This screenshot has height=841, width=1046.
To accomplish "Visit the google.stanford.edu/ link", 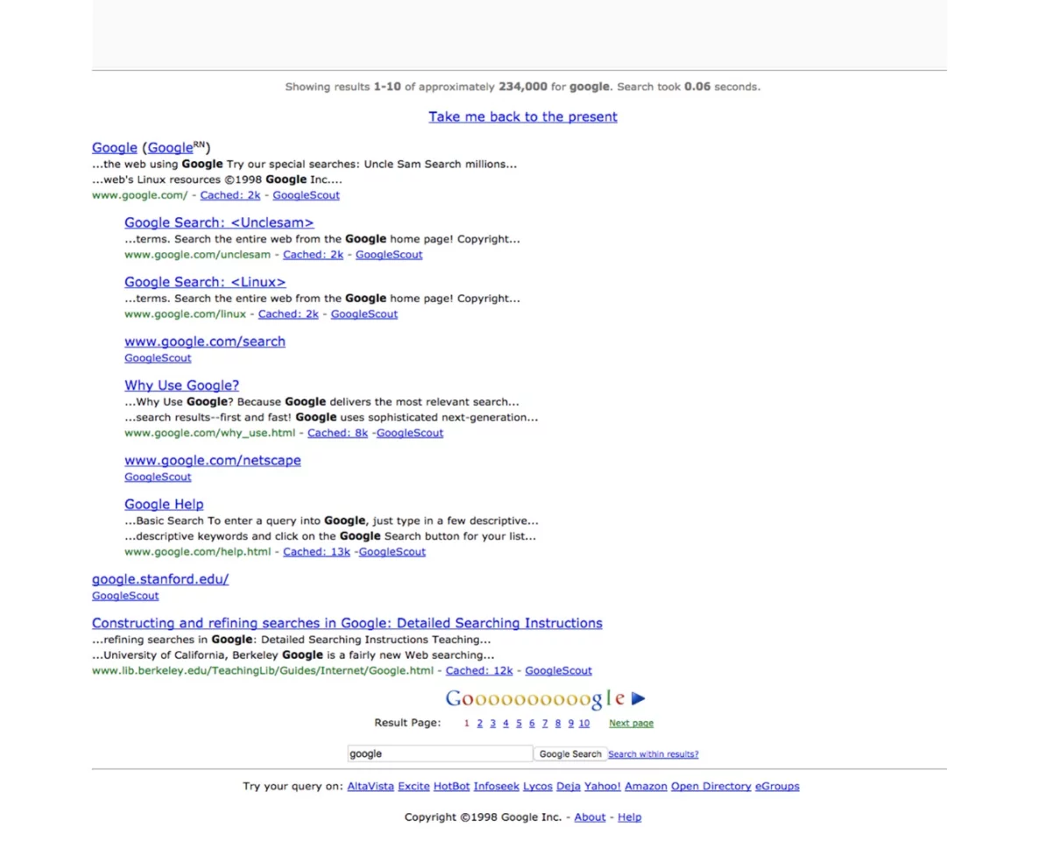I will [x=160, y=579].
